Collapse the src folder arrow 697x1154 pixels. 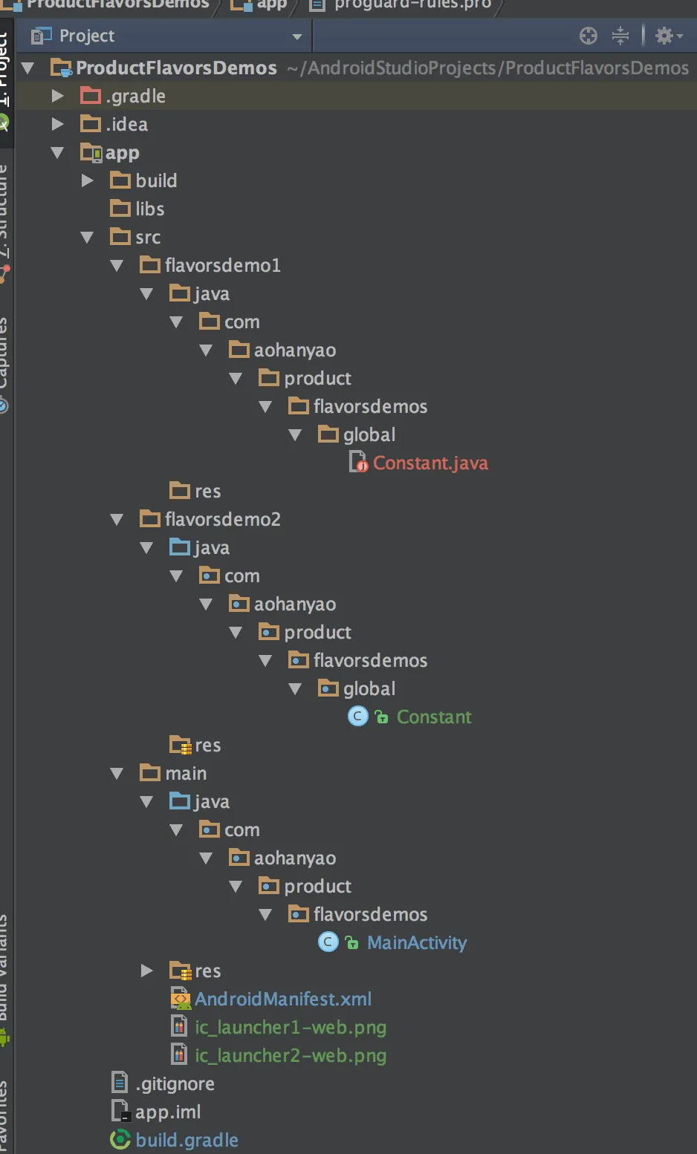pos(87,238)
